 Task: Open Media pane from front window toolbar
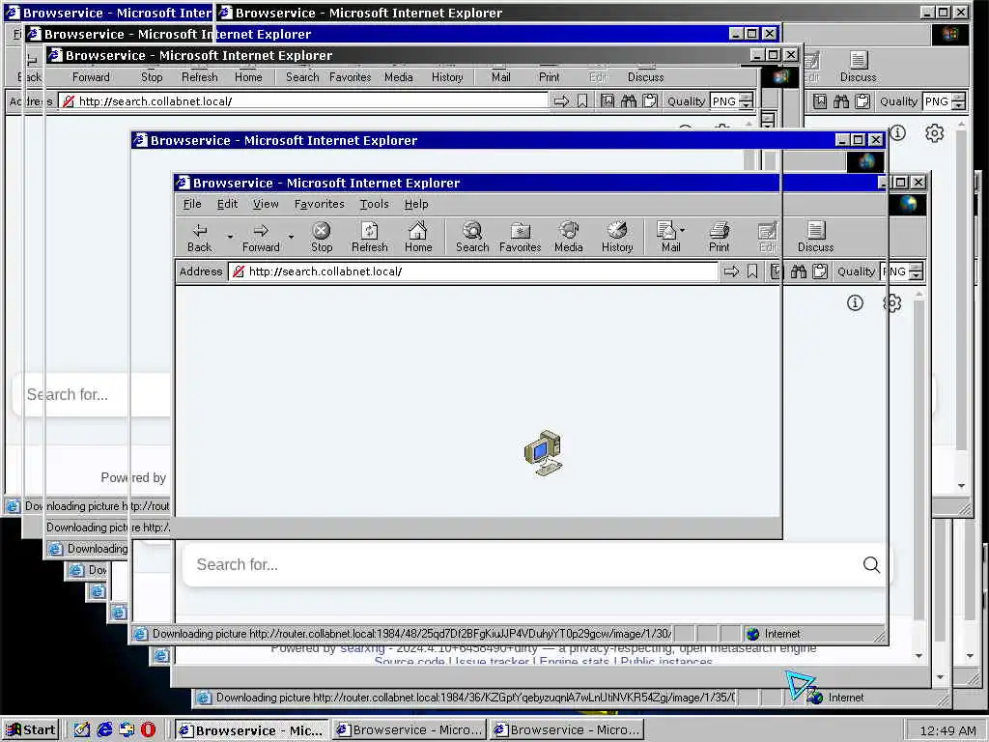568,238
